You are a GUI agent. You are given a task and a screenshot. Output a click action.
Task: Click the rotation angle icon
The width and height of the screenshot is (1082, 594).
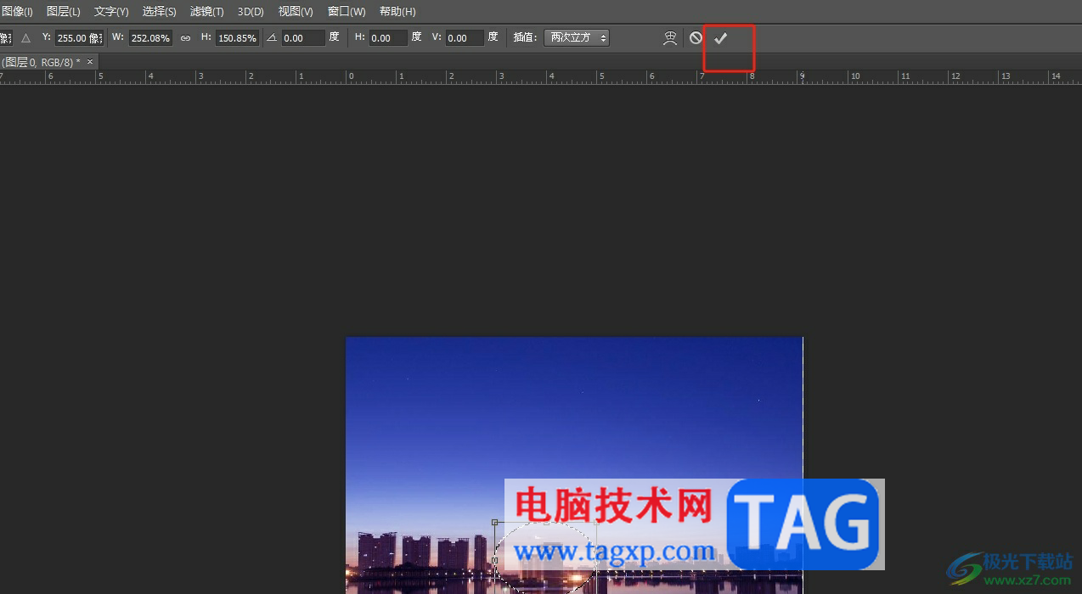[x=272, y=37]
